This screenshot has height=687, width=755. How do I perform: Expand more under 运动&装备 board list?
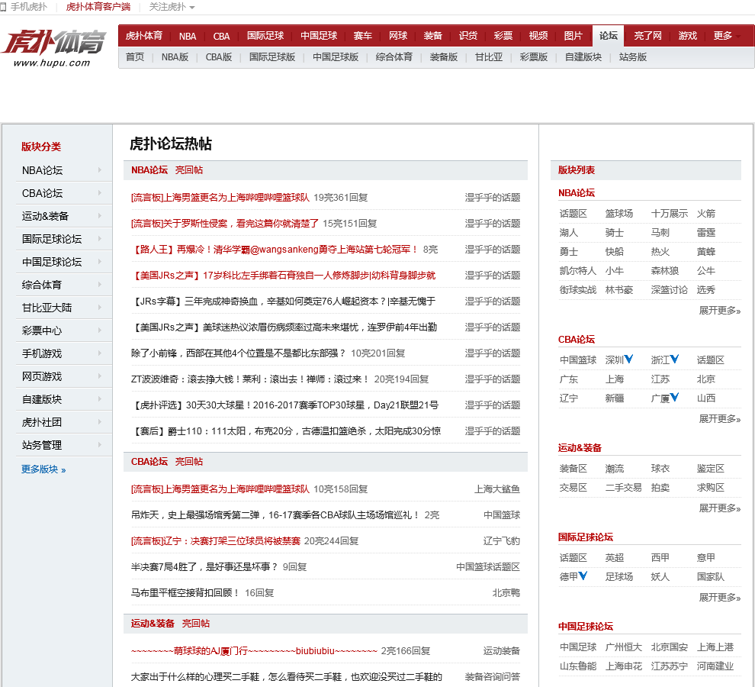719,508
